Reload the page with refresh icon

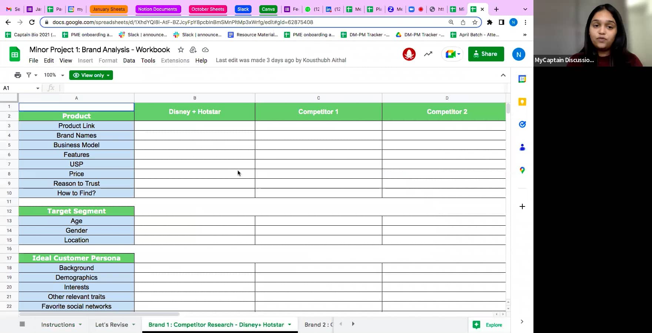click(32, 22)
